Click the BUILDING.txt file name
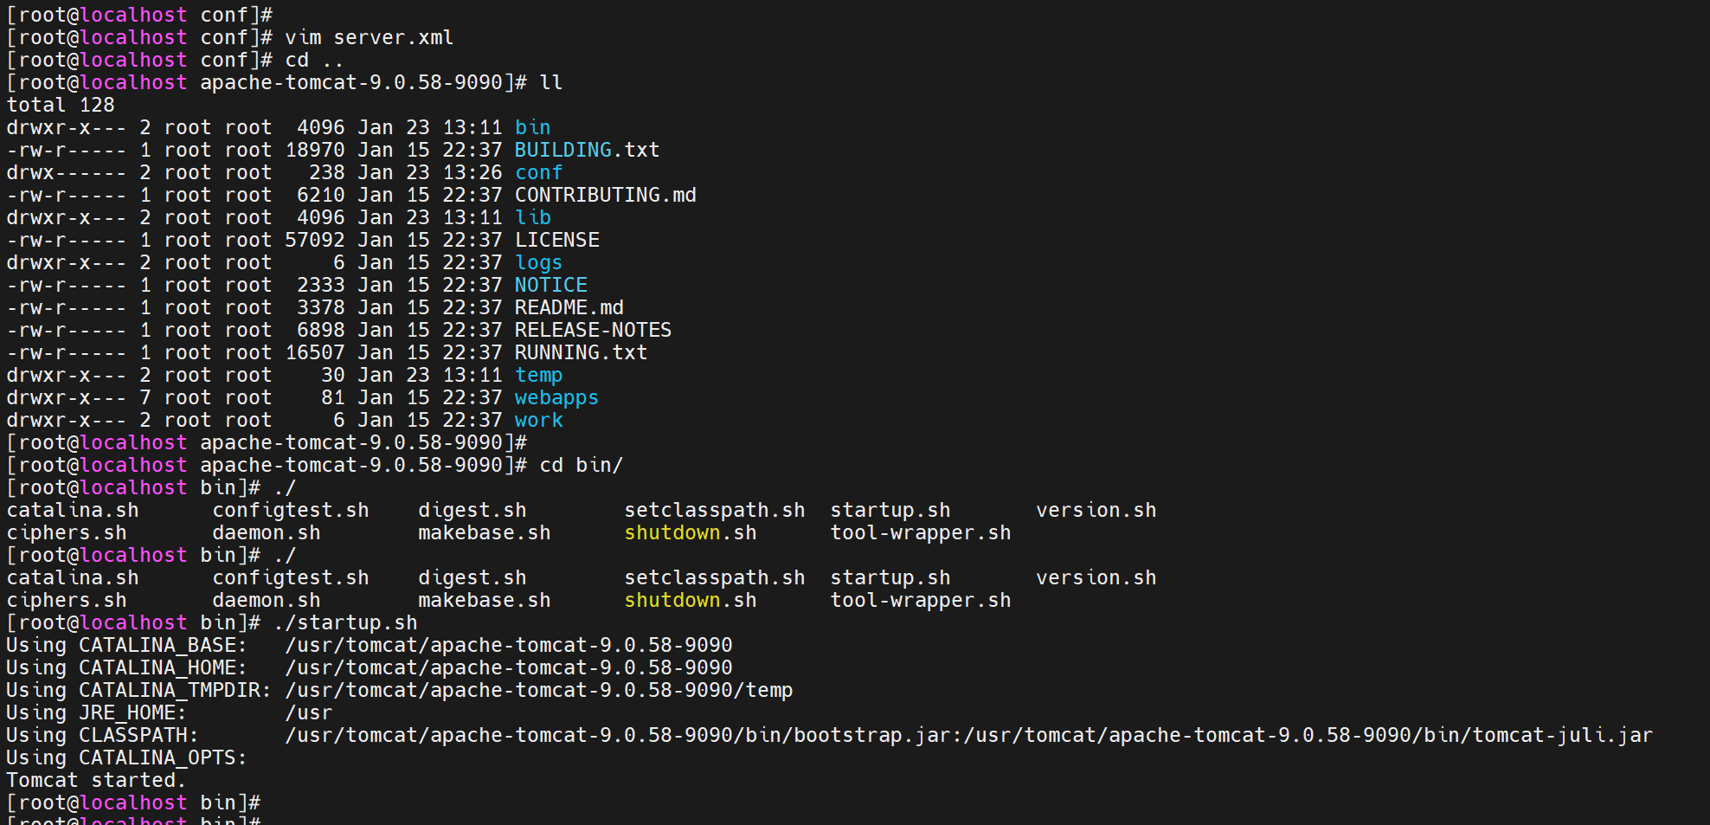The width and height of the screenshot is (1710, 825). click(x=587, y=150)
